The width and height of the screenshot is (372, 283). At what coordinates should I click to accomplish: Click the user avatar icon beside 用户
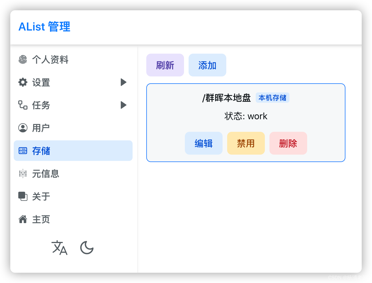(x=23, y=128)
